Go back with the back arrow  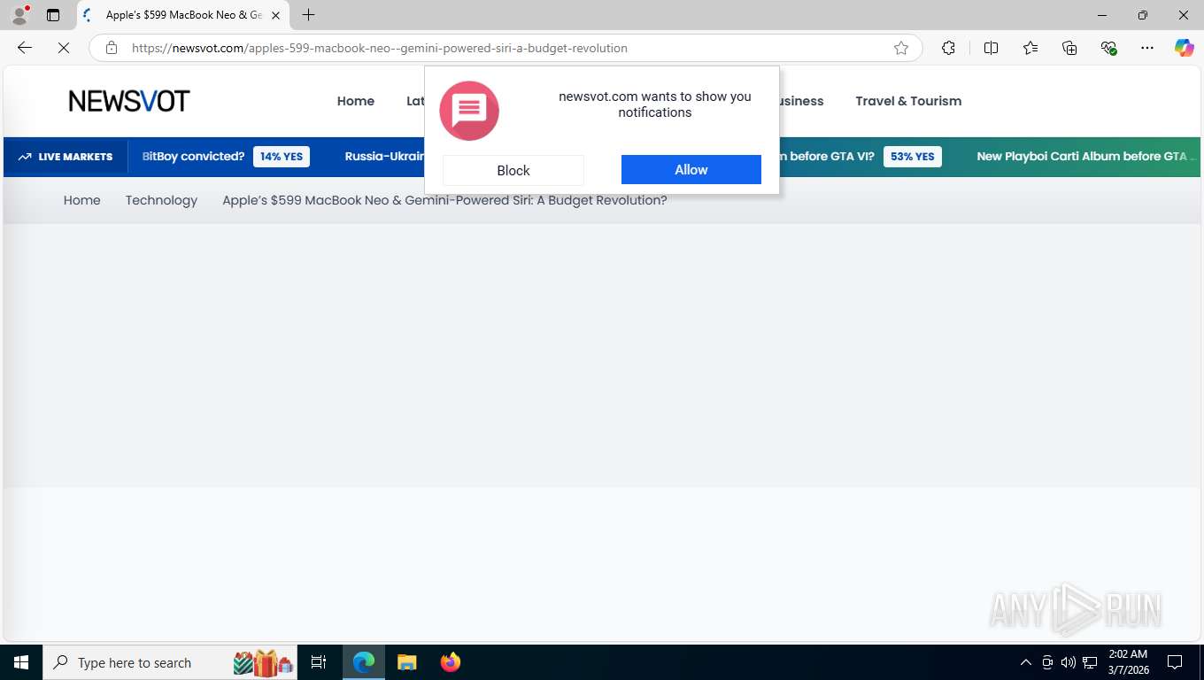pos(25,48)
